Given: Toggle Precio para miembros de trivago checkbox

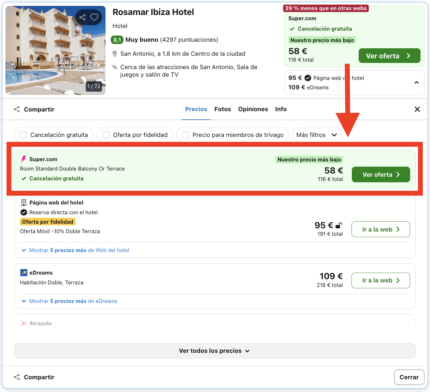Looking at the screenshot, I should pos(186,135).
